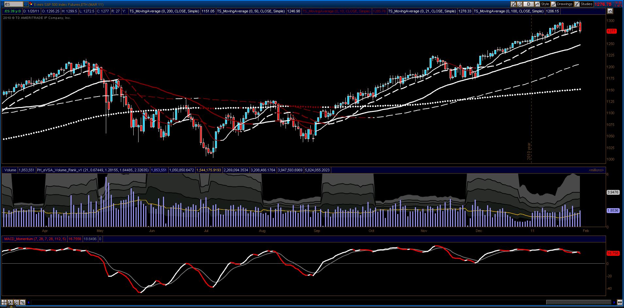This screenshot has height=308, width=624.
Task: Select the Volume study label
Action: [x=10, y=170]
